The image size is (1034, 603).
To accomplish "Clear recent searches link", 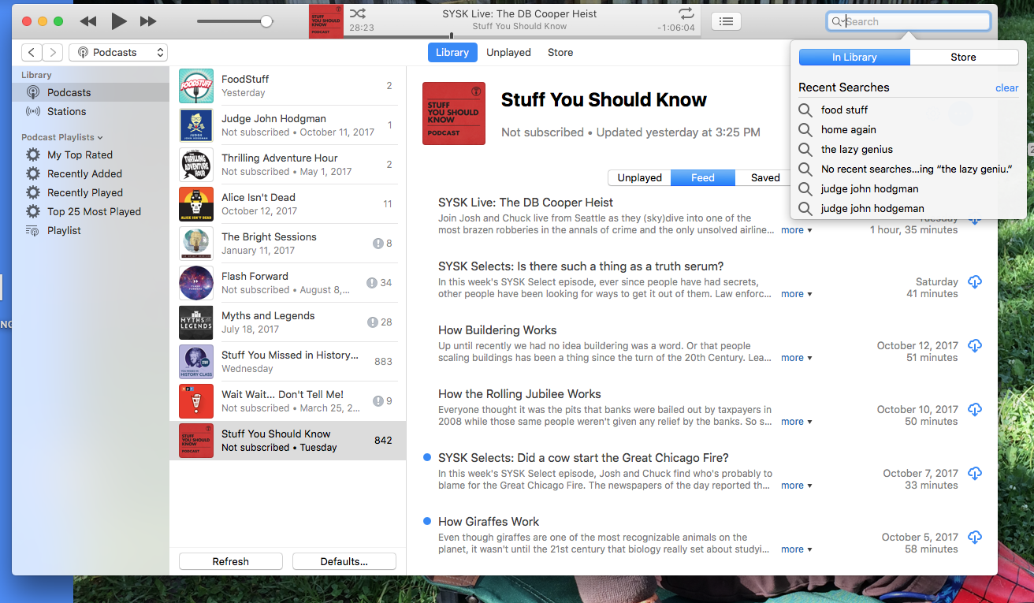I will coord(1006,87).
